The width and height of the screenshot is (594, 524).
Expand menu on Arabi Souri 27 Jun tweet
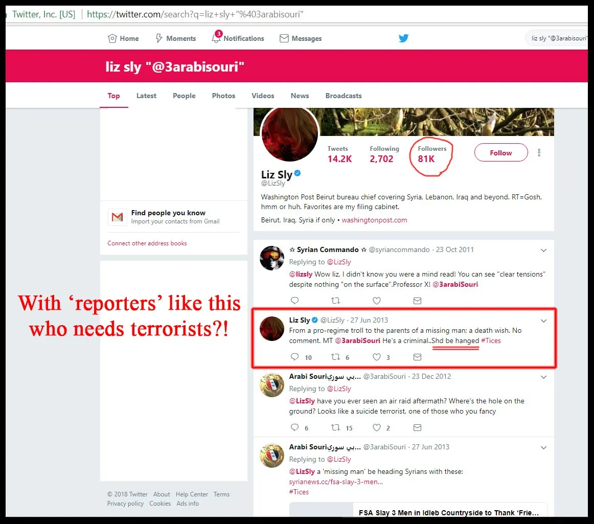coord(543,447)
